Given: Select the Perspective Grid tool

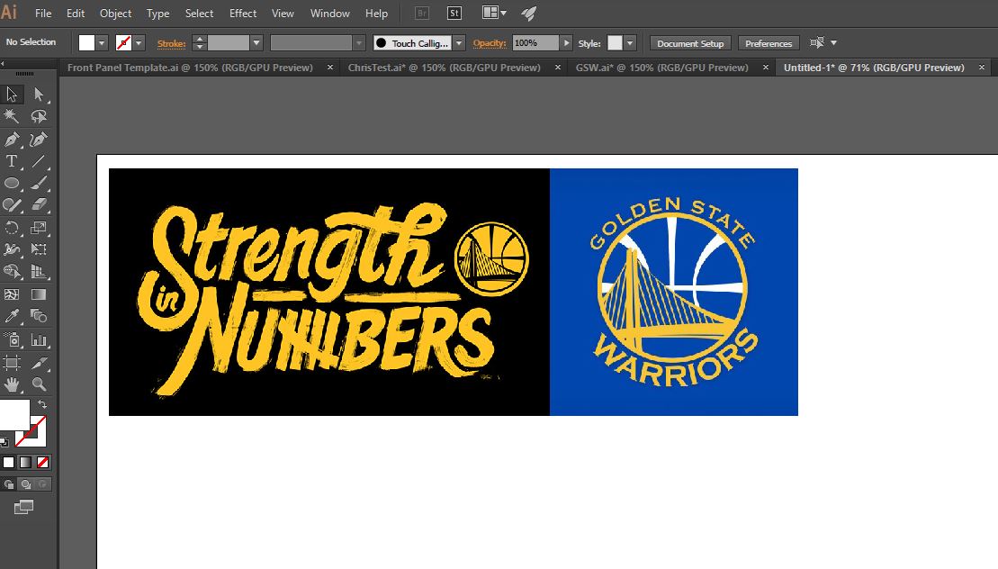Looking at the screenshot, I should click(39, 272).
